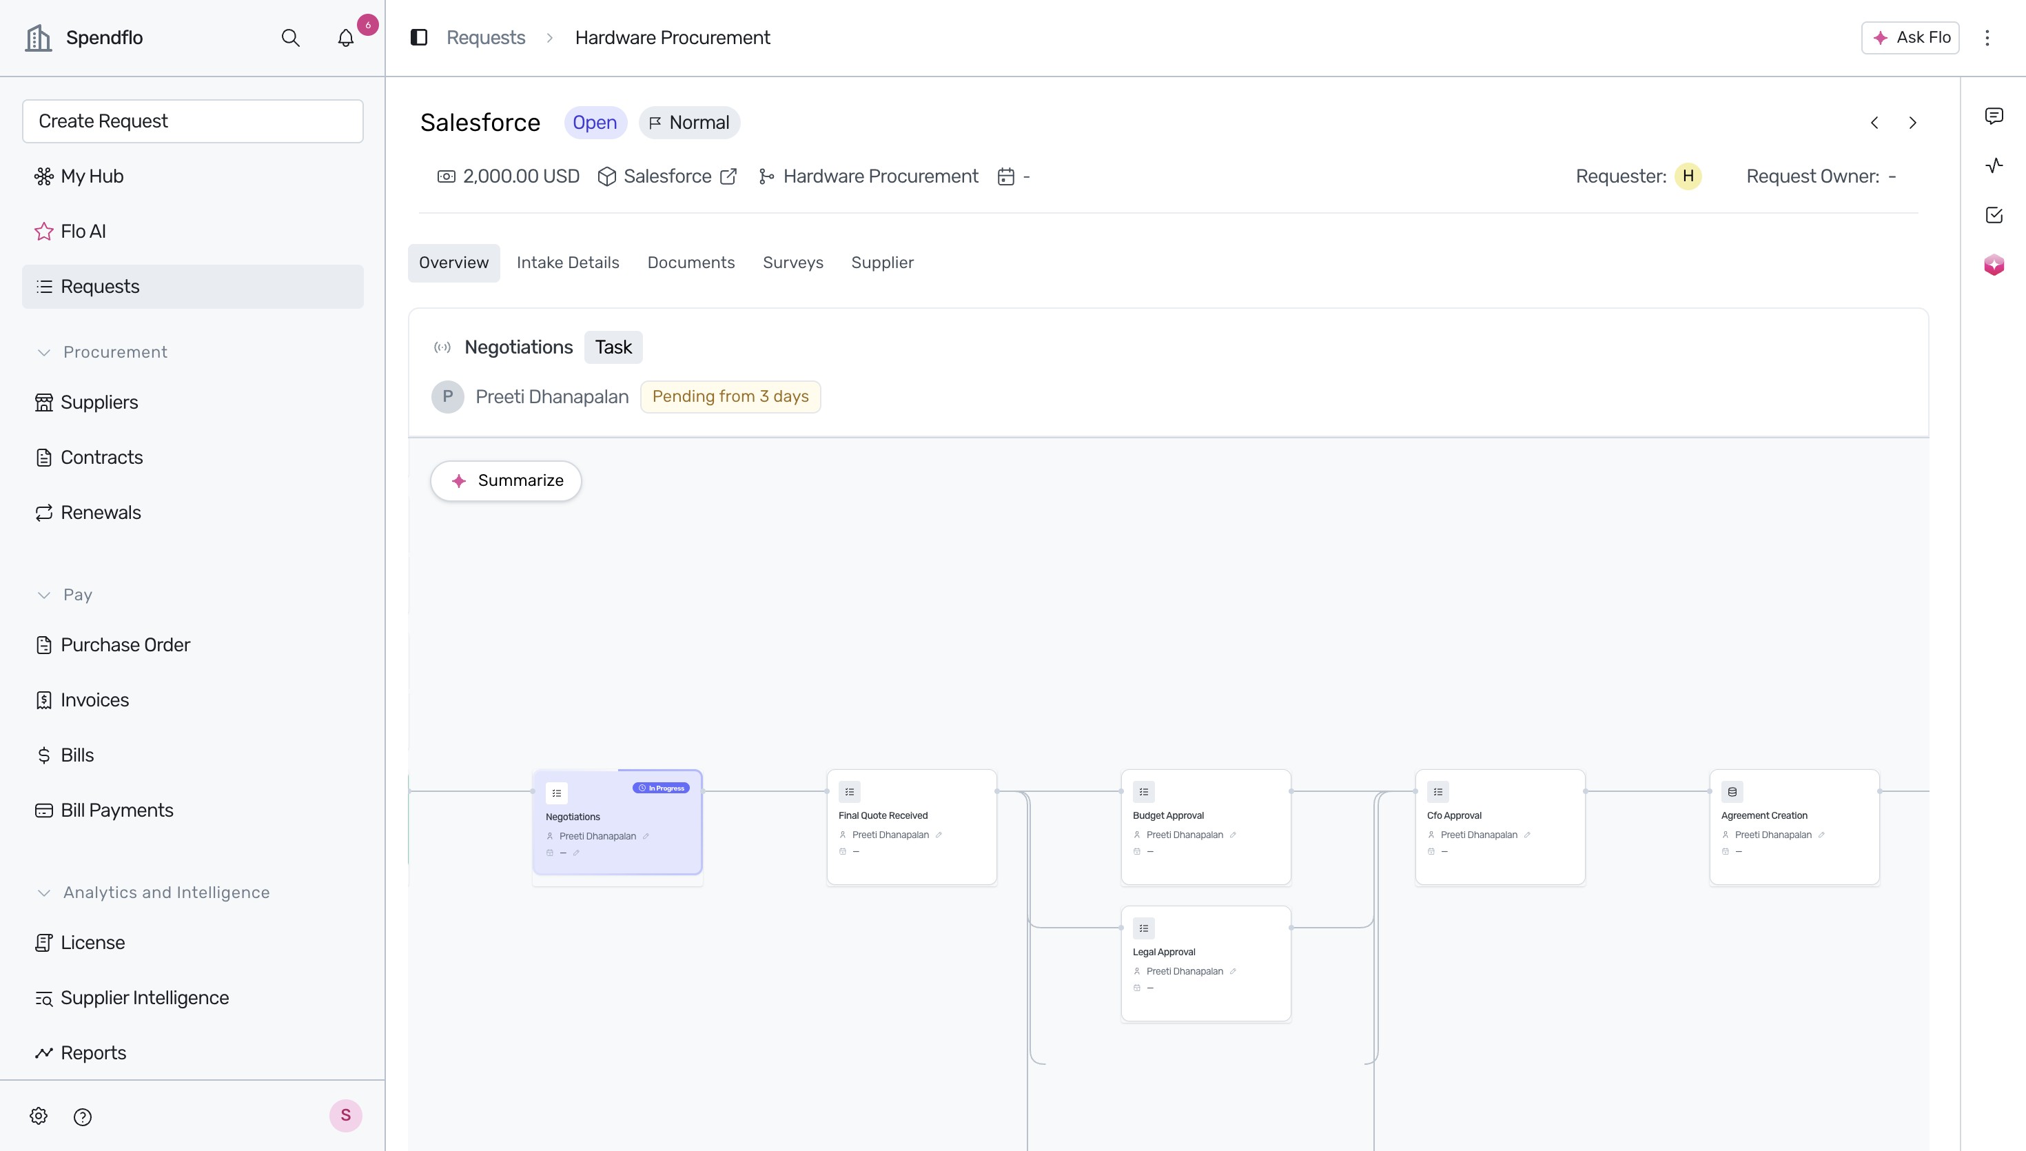Open the Surveys tab
The width and height of the screenshot is (2026, 1151).
click(x=792, y=263)
